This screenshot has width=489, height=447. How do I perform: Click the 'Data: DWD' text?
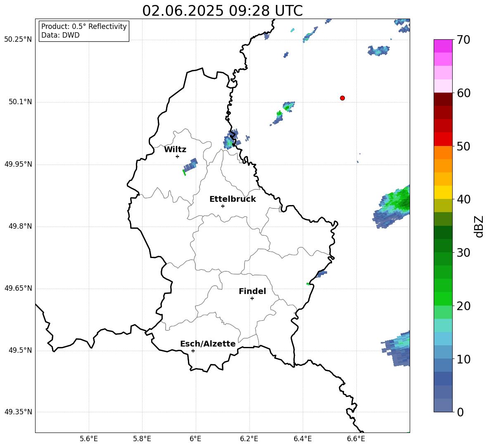click(x=60, y=35)
